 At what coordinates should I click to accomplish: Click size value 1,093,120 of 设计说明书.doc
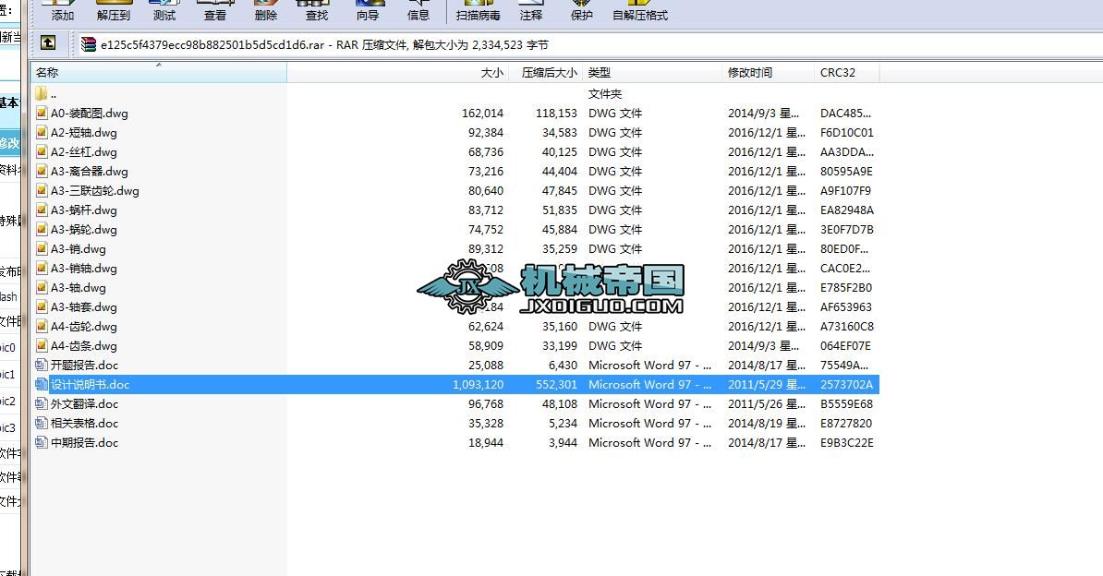(479, 384)
